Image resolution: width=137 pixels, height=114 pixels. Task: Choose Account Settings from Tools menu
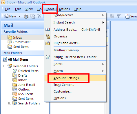[x=75, y=78]
